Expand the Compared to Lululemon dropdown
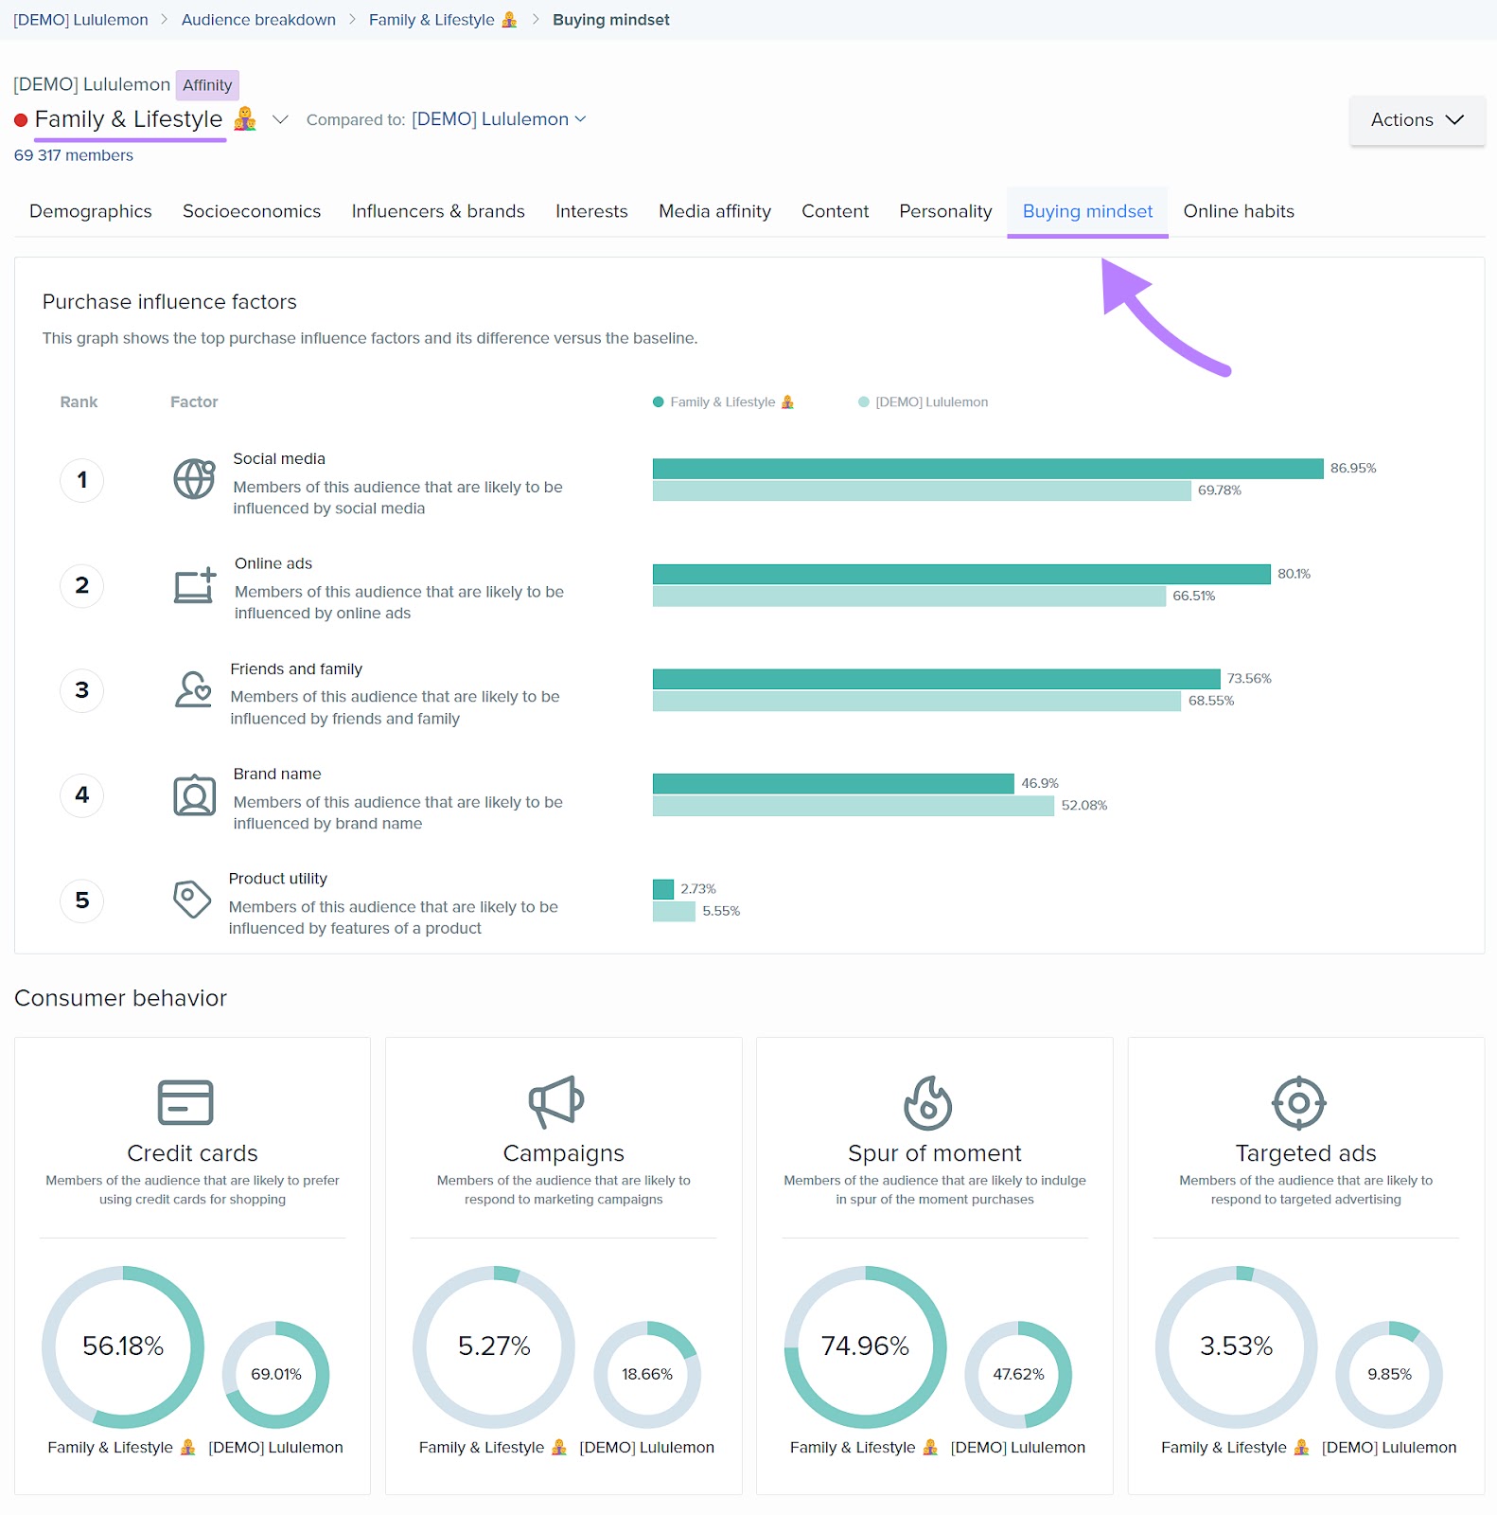This screenshot has width=1497, height=1515. coord(499,119)
